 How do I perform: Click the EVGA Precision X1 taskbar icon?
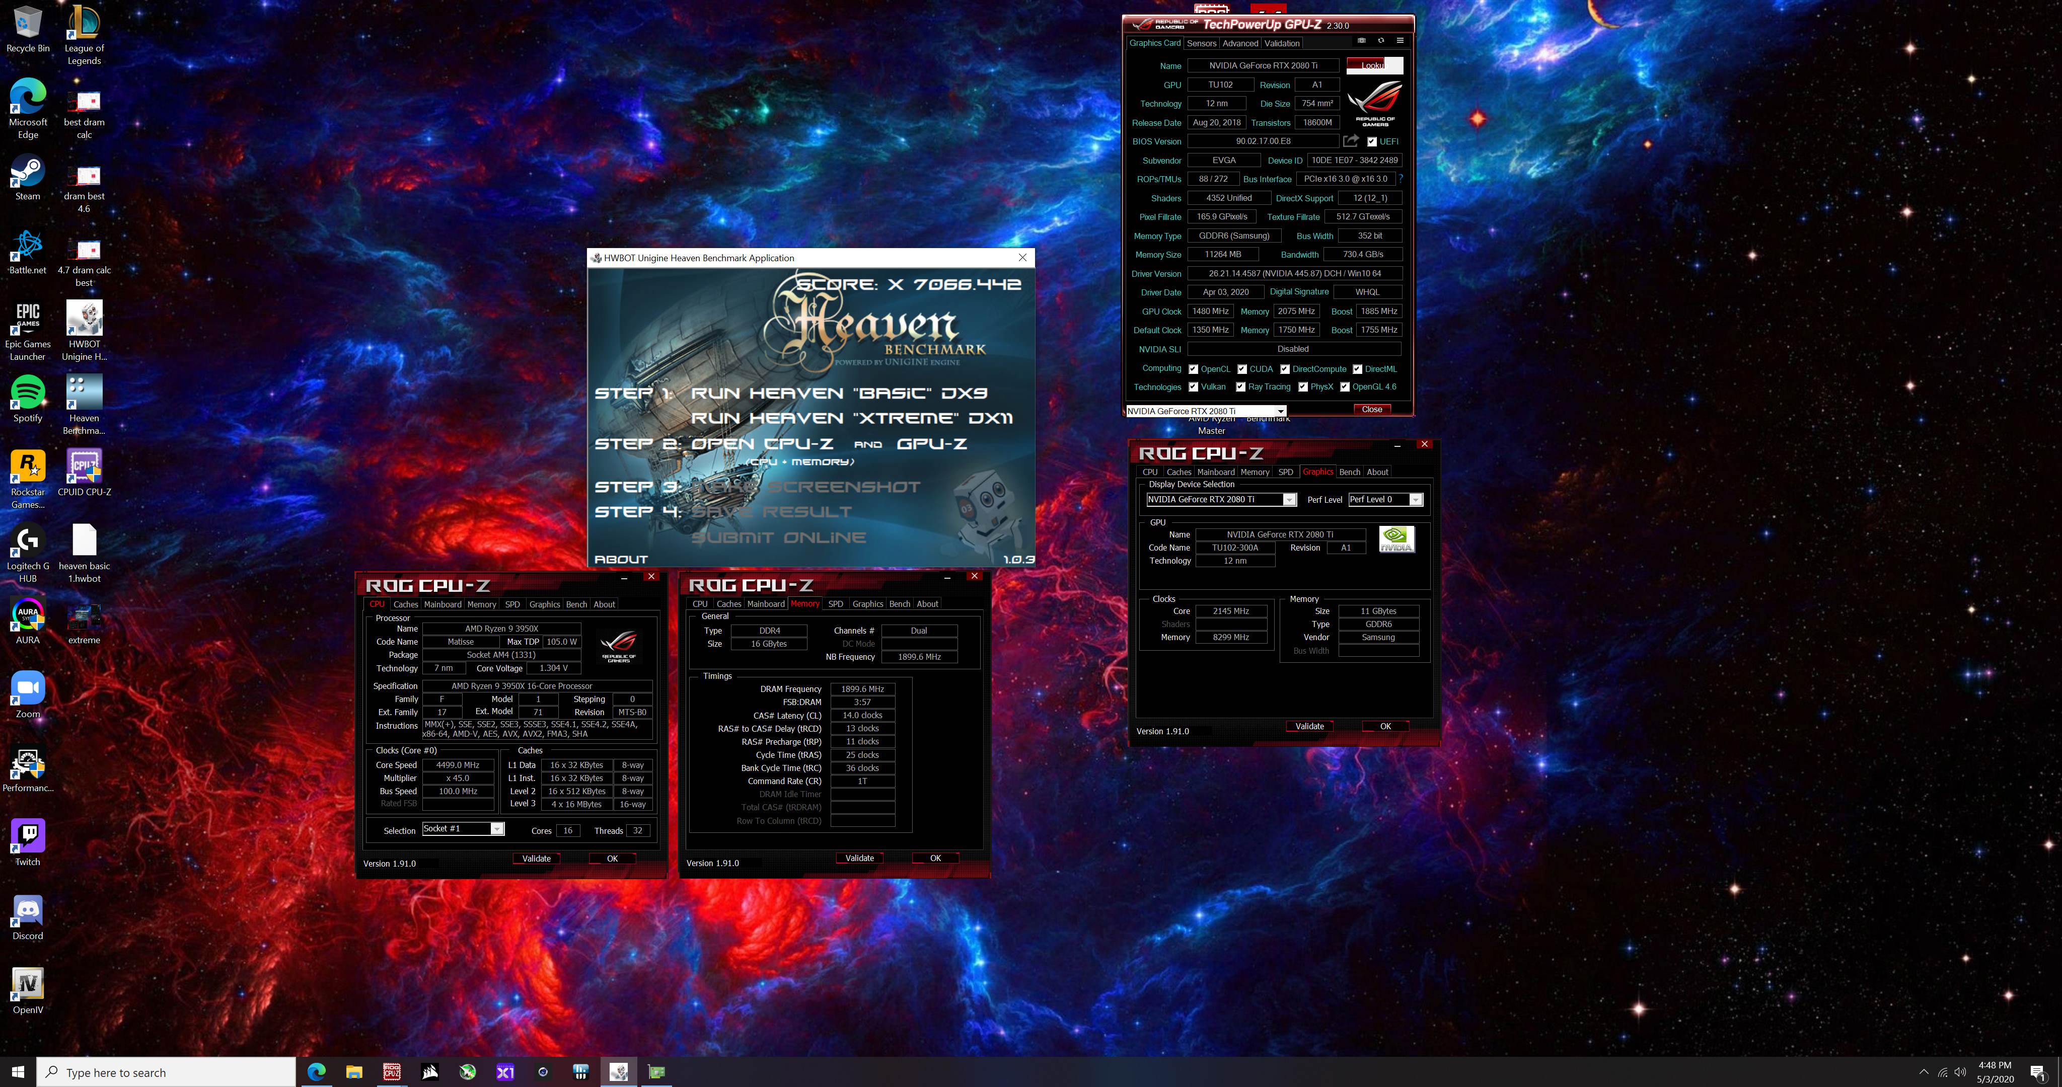506,1072
